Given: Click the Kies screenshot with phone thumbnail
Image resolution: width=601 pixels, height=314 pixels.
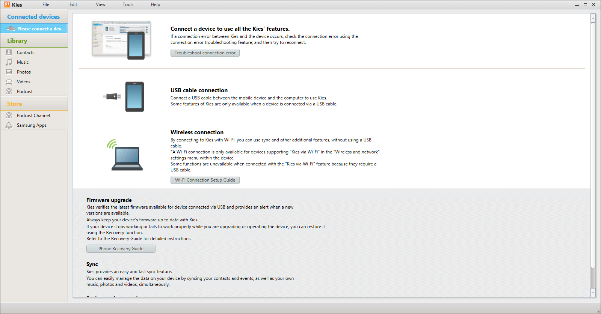Looking at the screenshot, I should tap(121, 40).
